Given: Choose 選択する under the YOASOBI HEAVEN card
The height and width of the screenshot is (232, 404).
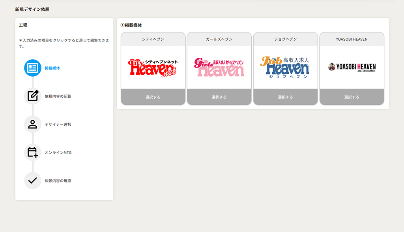Looking at the screenshot, I should [x=352, y=97].
